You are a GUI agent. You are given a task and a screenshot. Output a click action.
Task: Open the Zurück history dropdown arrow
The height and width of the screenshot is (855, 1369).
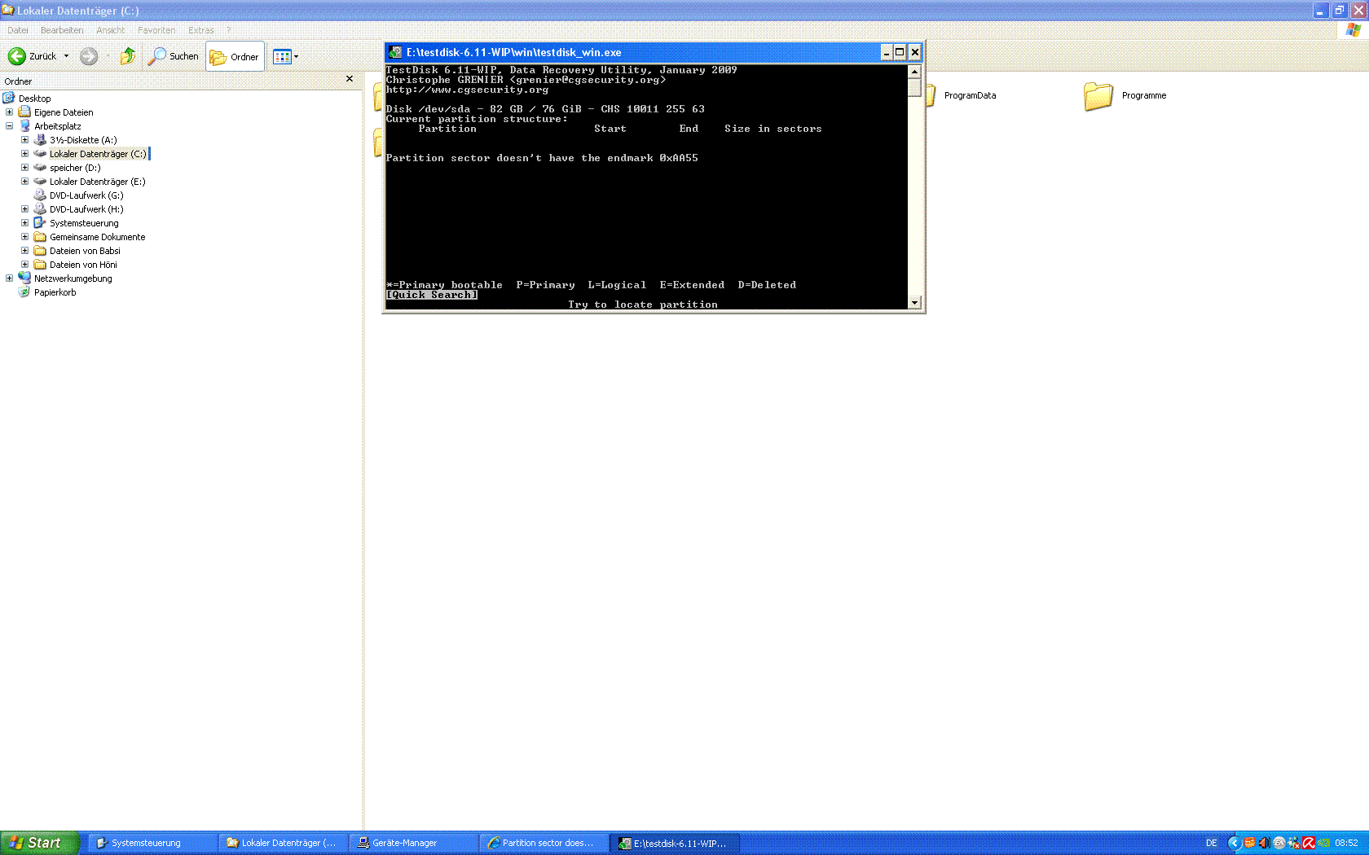coord(66,56)
